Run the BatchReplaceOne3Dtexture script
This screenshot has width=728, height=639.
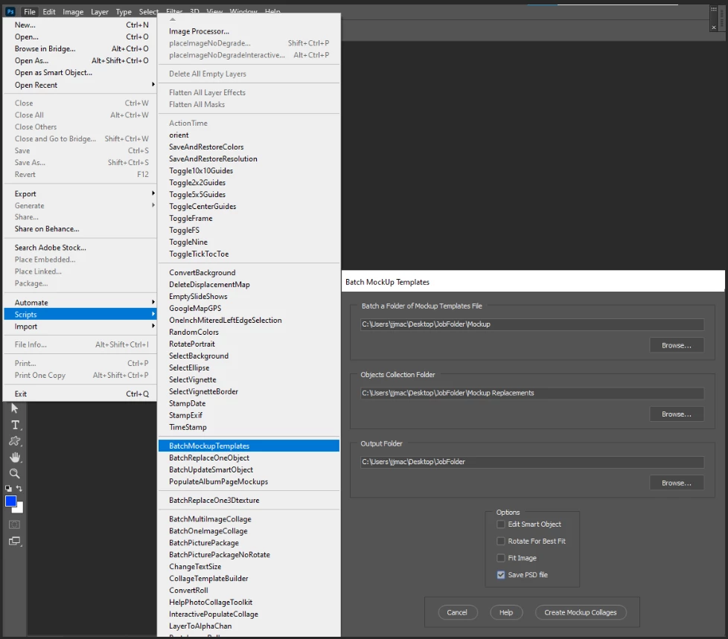click(249, 500)
